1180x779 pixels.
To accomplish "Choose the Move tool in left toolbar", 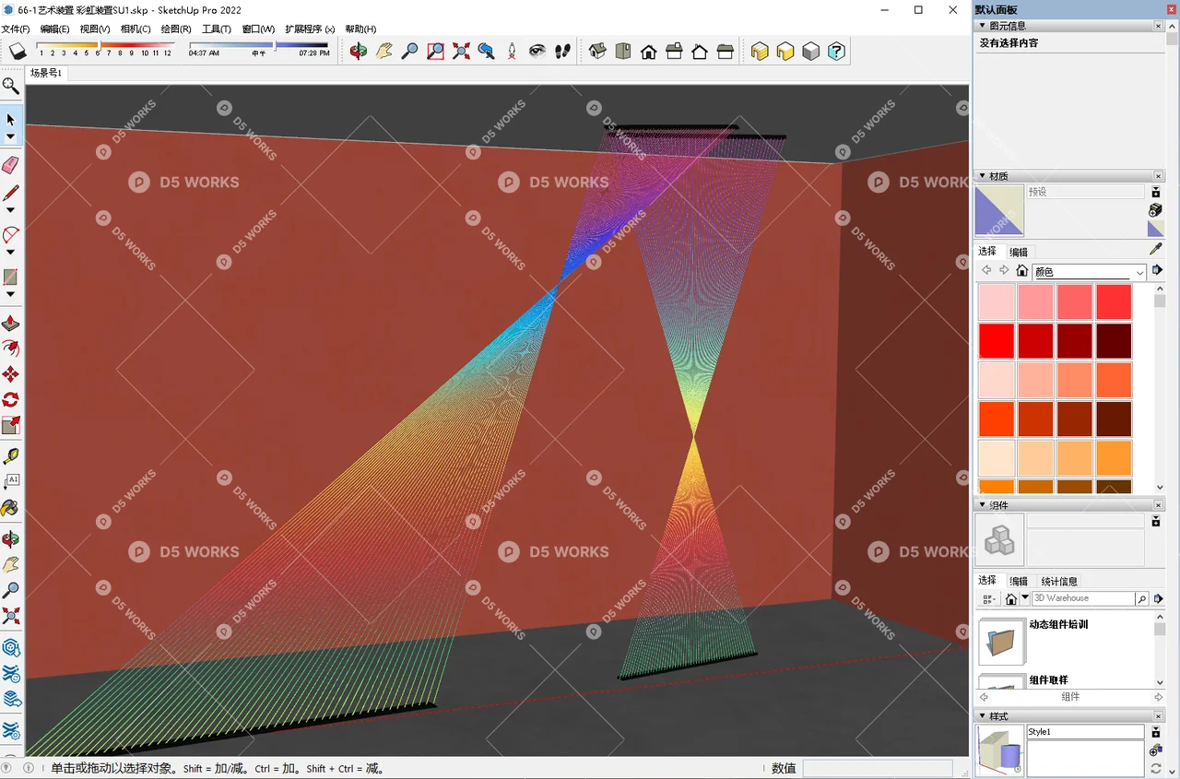I will tap(11, 374).
